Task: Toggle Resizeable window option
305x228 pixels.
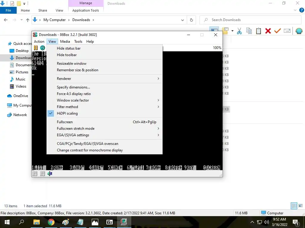Action: [x=105, y=64]
